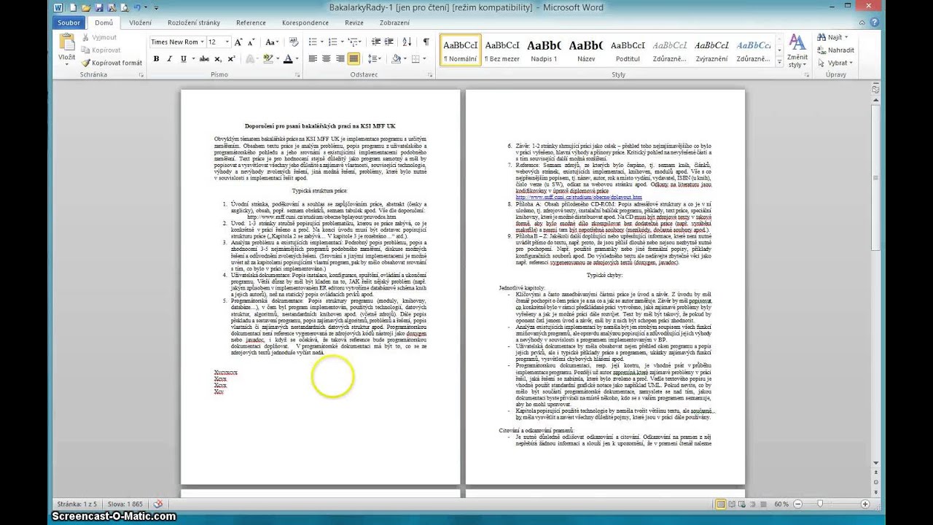Open the Vybrat select dropdown
Image resolution: width=933 pixels, height=525 pixels.
pyautogui.click(x=835, y=63)
